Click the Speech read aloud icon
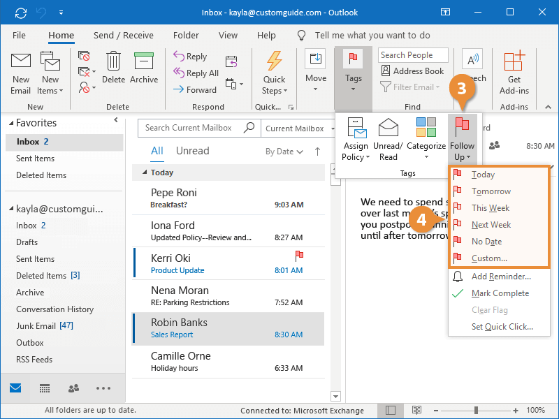The width and height of the screenshot is (559, 419). [472, 59]
